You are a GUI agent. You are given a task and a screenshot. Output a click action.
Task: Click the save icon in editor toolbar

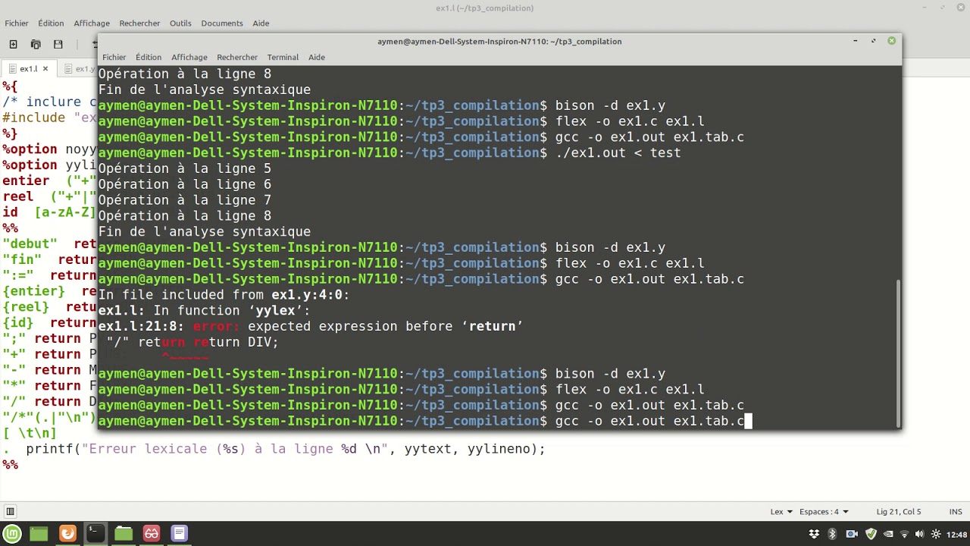coord(58,45)
